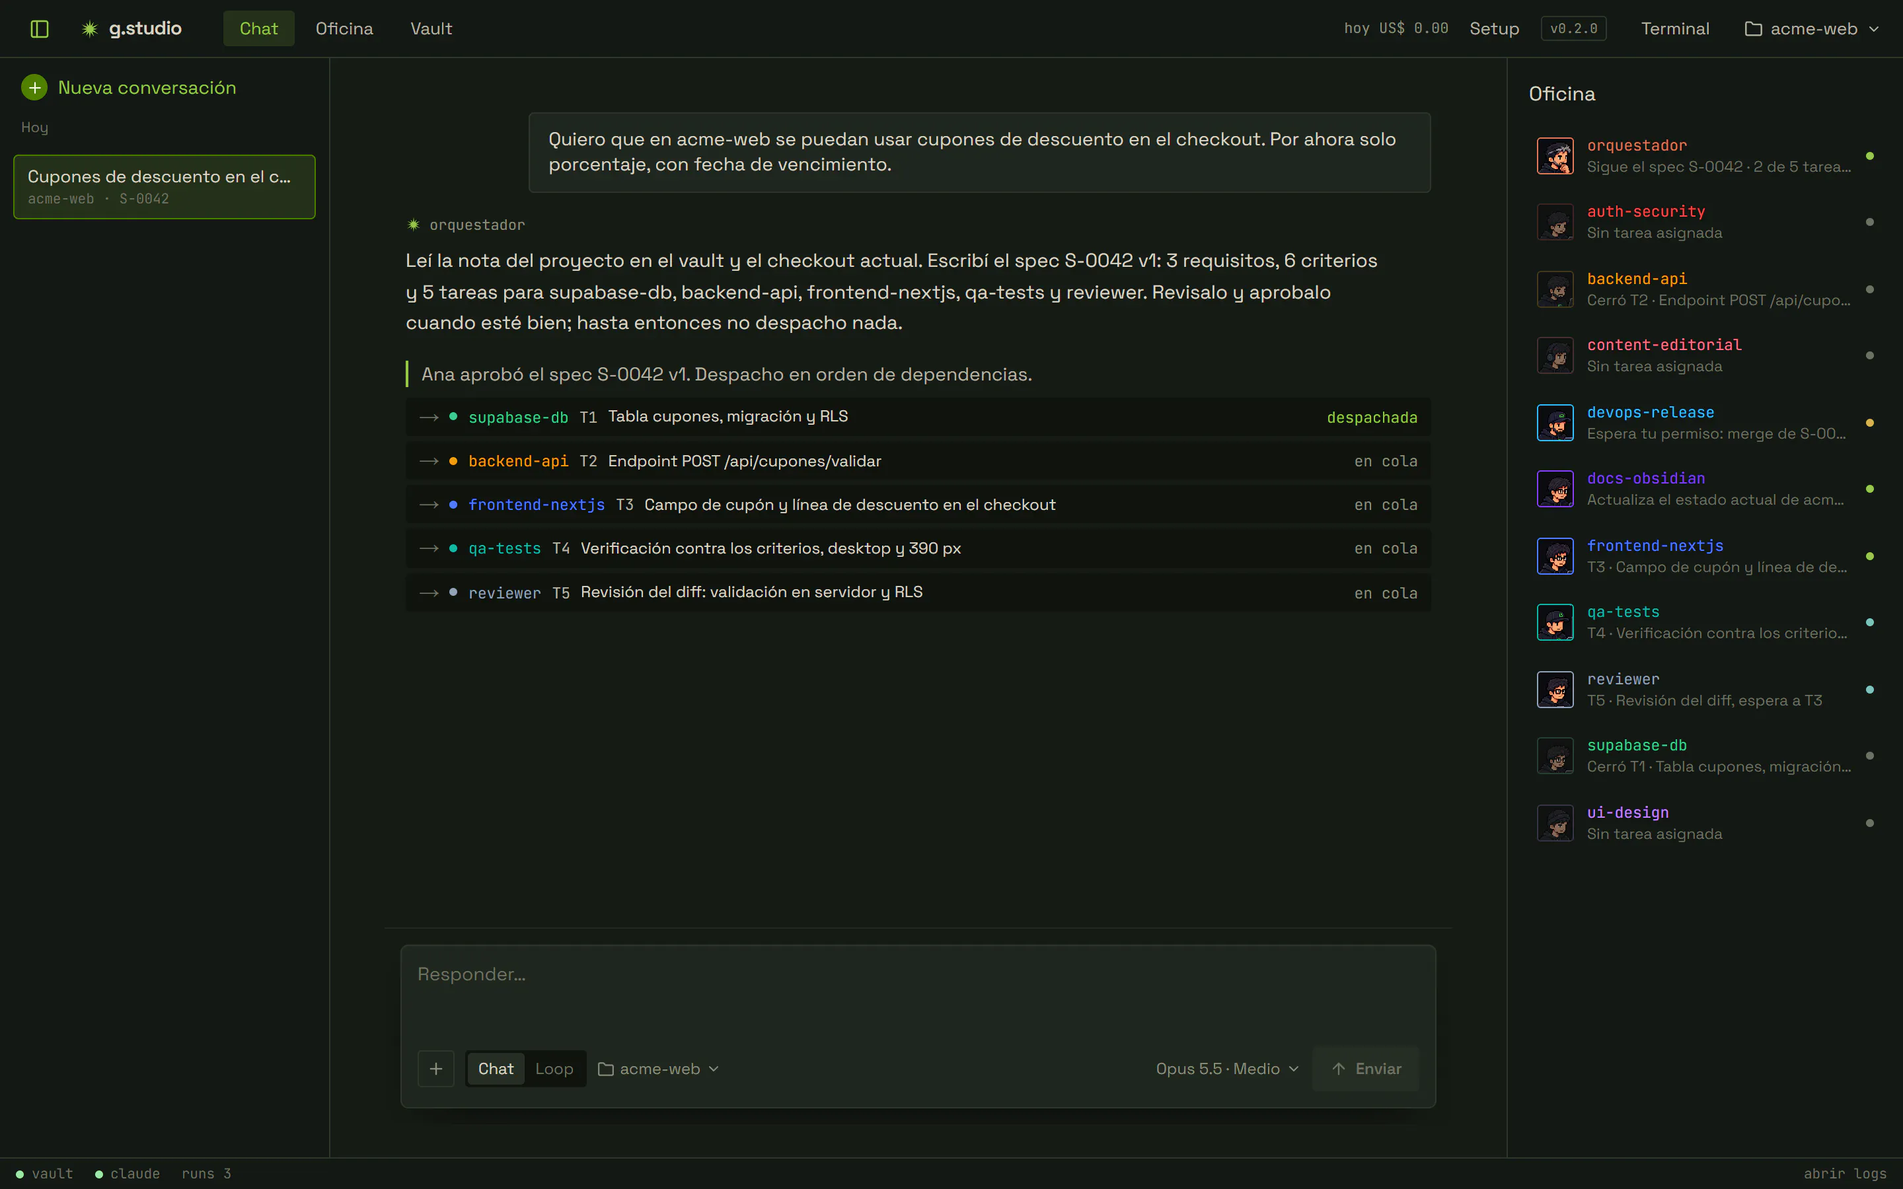Open the reviewer agent avatar in Oficina
Image resolution: width=1903 pixels, height=1189 pixels.
[x=1555, y=690]
